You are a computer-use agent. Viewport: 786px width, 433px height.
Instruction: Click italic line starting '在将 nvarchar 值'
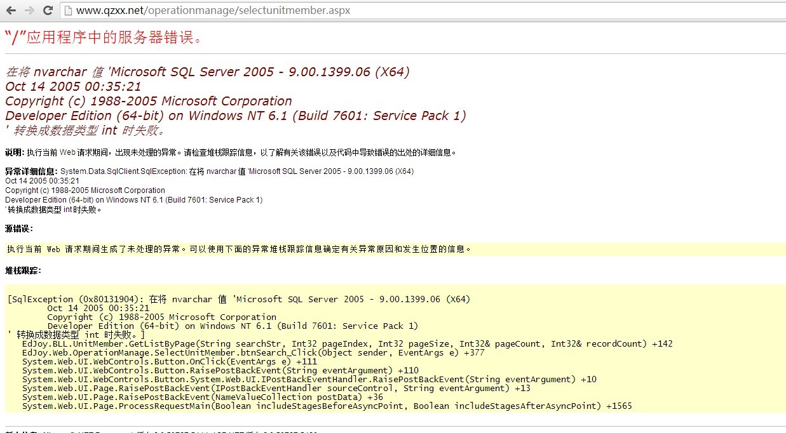(207, 72)
